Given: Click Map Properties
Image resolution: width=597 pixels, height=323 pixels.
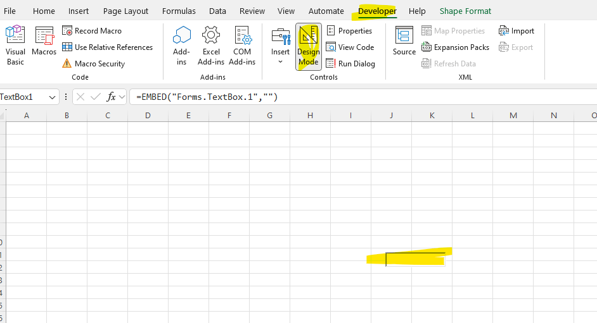Looking at the screenshot, I should click(x=453, y=31).
